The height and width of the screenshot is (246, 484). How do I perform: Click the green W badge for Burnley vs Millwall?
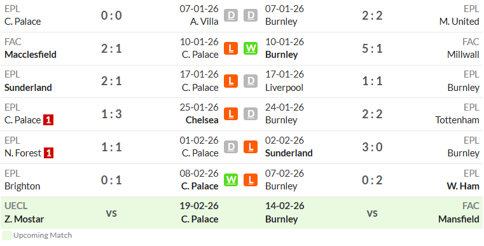click(251, 48)
